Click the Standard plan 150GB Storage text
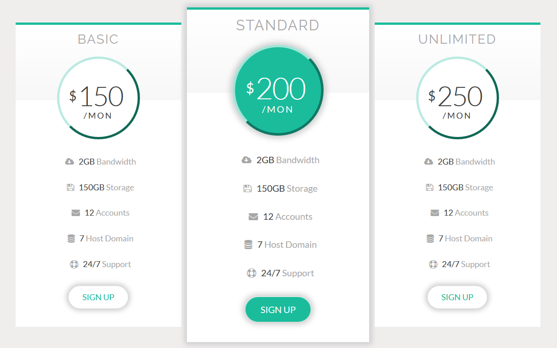The height and width of the screenshot is (348, 557). 287,188
